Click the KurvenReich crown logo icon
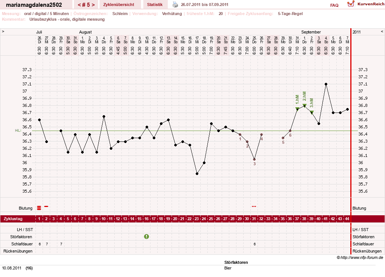The width and height of the screenshot is (385, 277). tap(351, 4)
